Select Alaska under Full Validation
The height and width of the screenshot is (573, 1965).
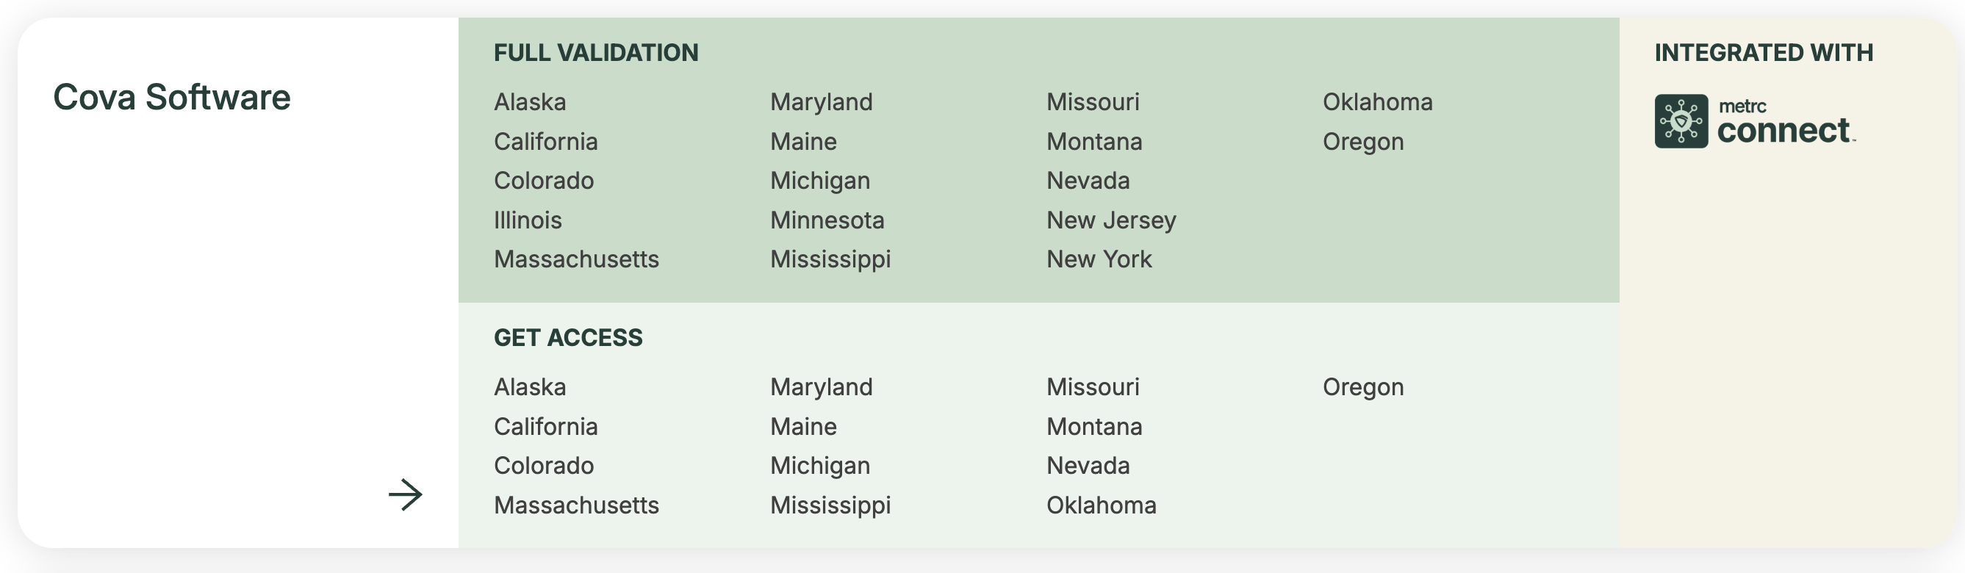(x=529, y=101)
